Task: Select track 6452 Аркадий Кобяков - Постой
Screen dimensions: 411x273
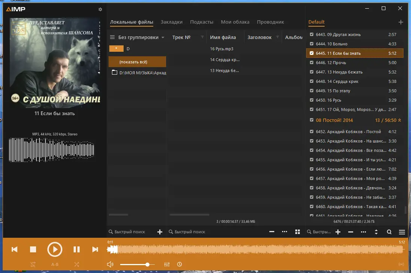Action: (x=355, y=132)
